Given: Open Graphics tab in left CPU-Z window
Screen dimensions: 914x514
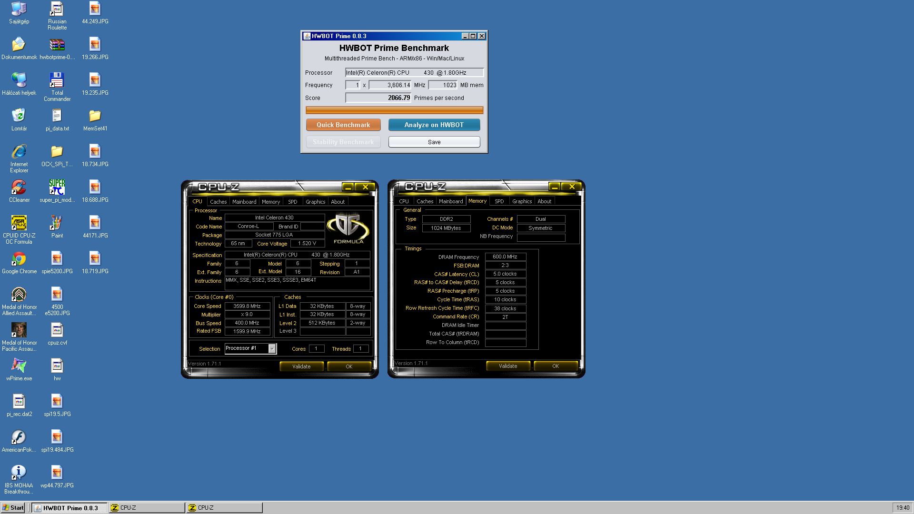Looking at the screenshot, I should (x=315, y=202).
